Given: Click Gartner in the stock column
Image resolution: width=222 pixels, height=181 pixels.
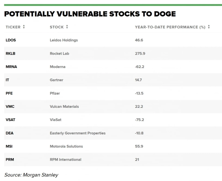Looking at the screenshot, I should (x=57, y=80).
